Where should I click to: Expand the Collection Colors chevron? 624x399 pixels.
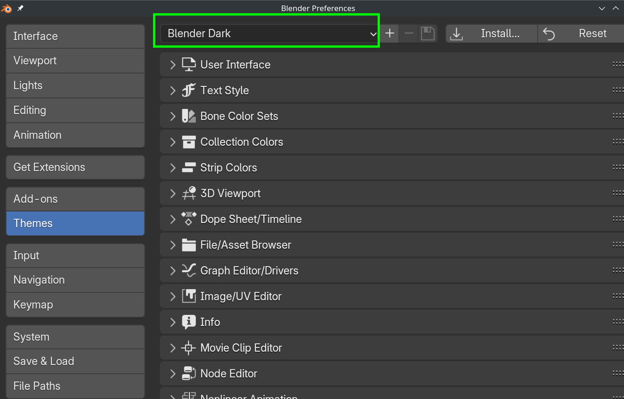coord(173,142)
